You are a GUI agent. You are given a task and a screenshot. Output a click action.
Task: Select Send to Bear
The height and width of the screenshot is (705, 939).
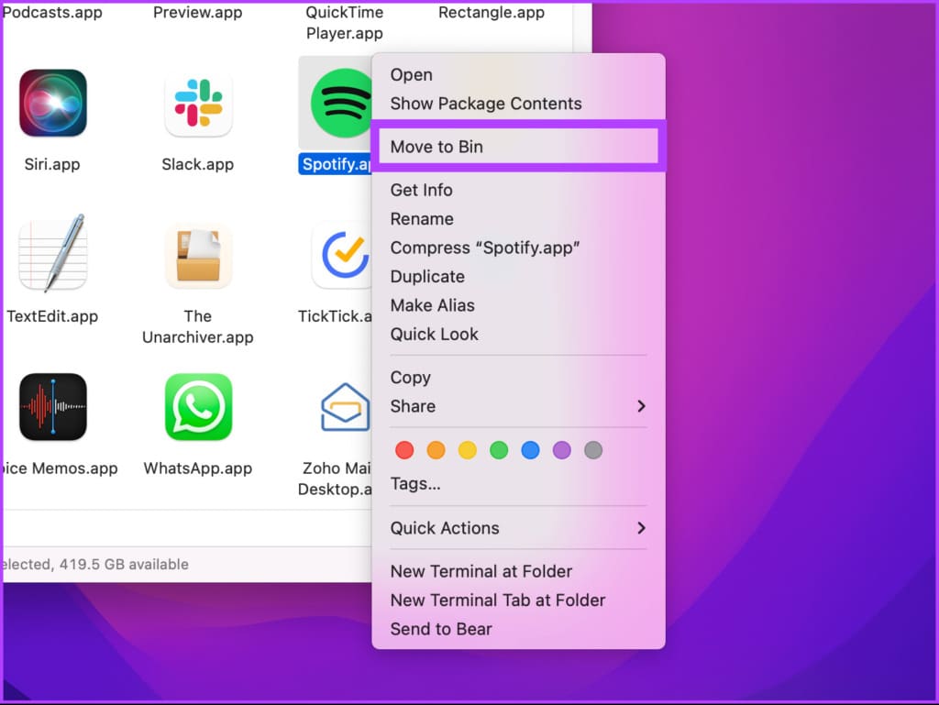pyautogui.click(x=518, y=628)
